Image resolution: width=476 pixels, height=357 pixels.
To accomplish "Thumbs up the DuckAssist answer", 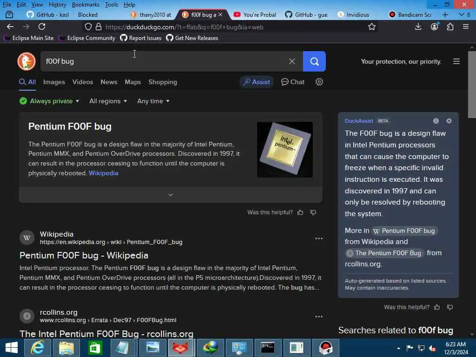I will pyautogui.click(x=437, y=307).
